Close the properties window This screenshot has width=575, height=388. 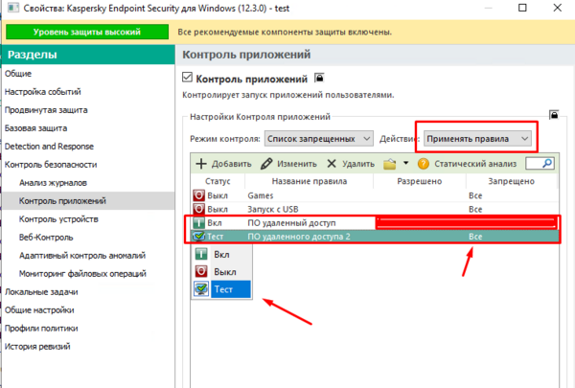[x=558, y=8]
